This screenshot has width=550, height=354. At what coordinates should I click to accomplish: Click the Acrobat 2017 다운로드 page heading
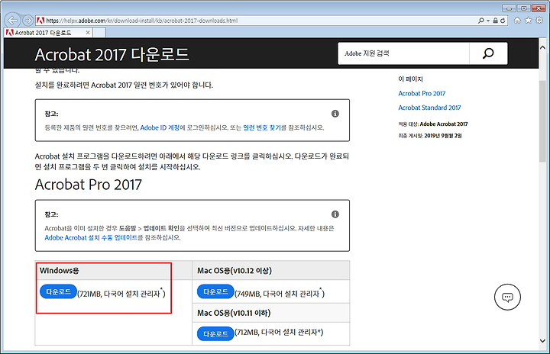(112, 55)
